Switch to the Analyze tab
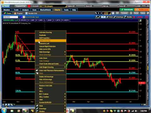151x113 pixels. pyautogui.click(x=25, y=10)
